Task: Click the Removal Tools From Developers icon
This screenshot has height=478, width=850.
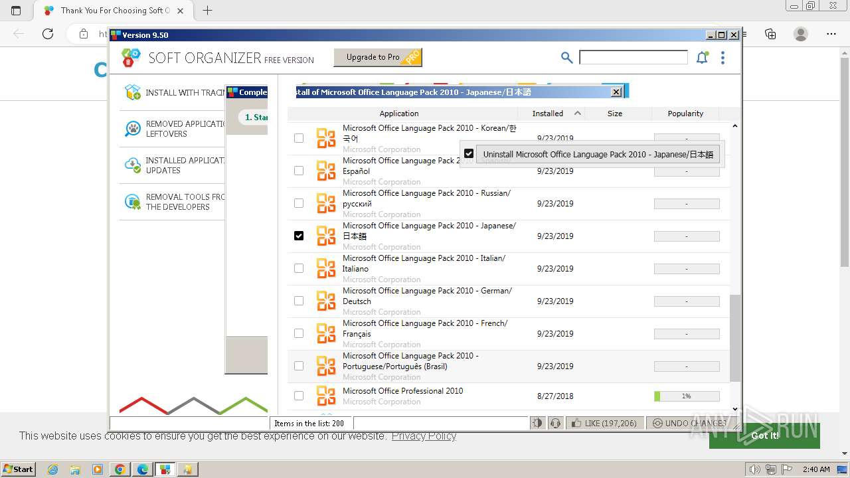Action: pyautogui.click(x=133, y=202)
